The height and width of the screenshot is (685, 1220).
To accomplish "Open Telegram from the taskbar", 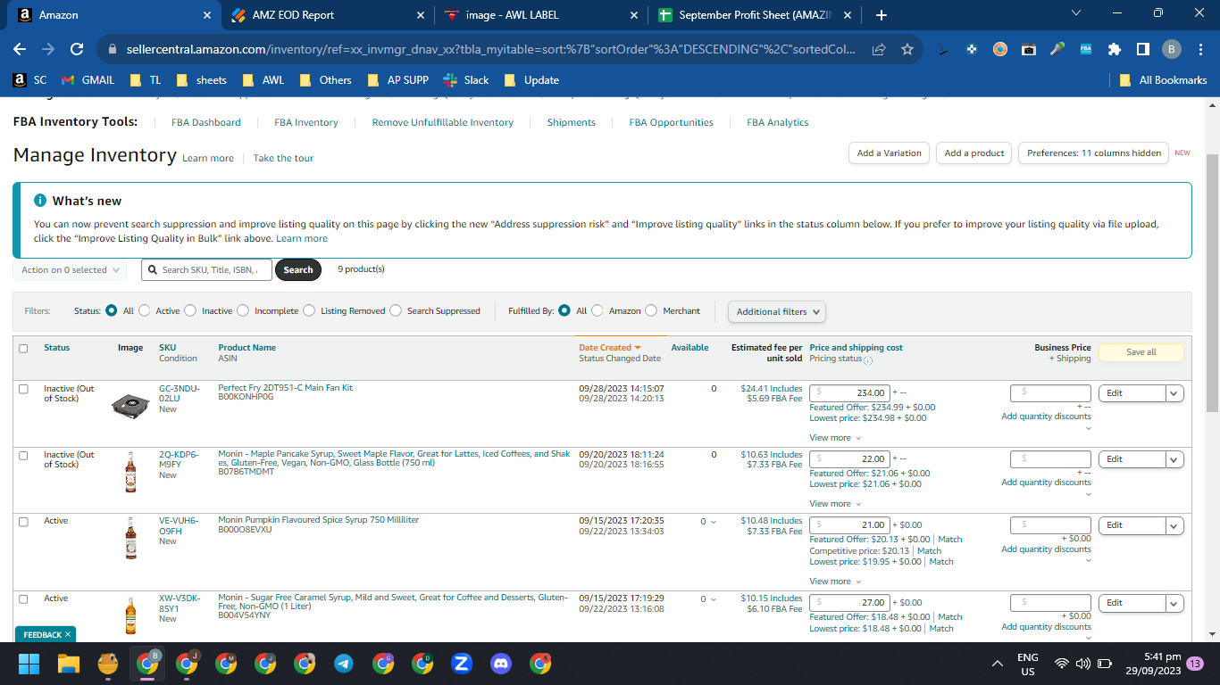I will [344, 664].
